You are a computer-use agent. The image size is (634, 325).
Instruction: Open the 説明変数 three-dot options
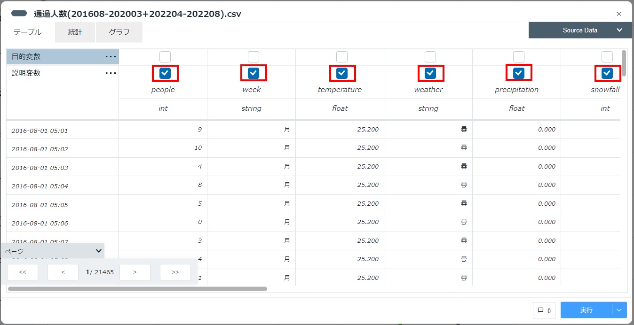point(111,73)
